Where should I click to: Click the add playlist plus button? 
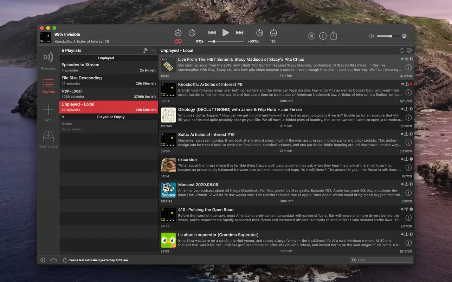point(153,51)
